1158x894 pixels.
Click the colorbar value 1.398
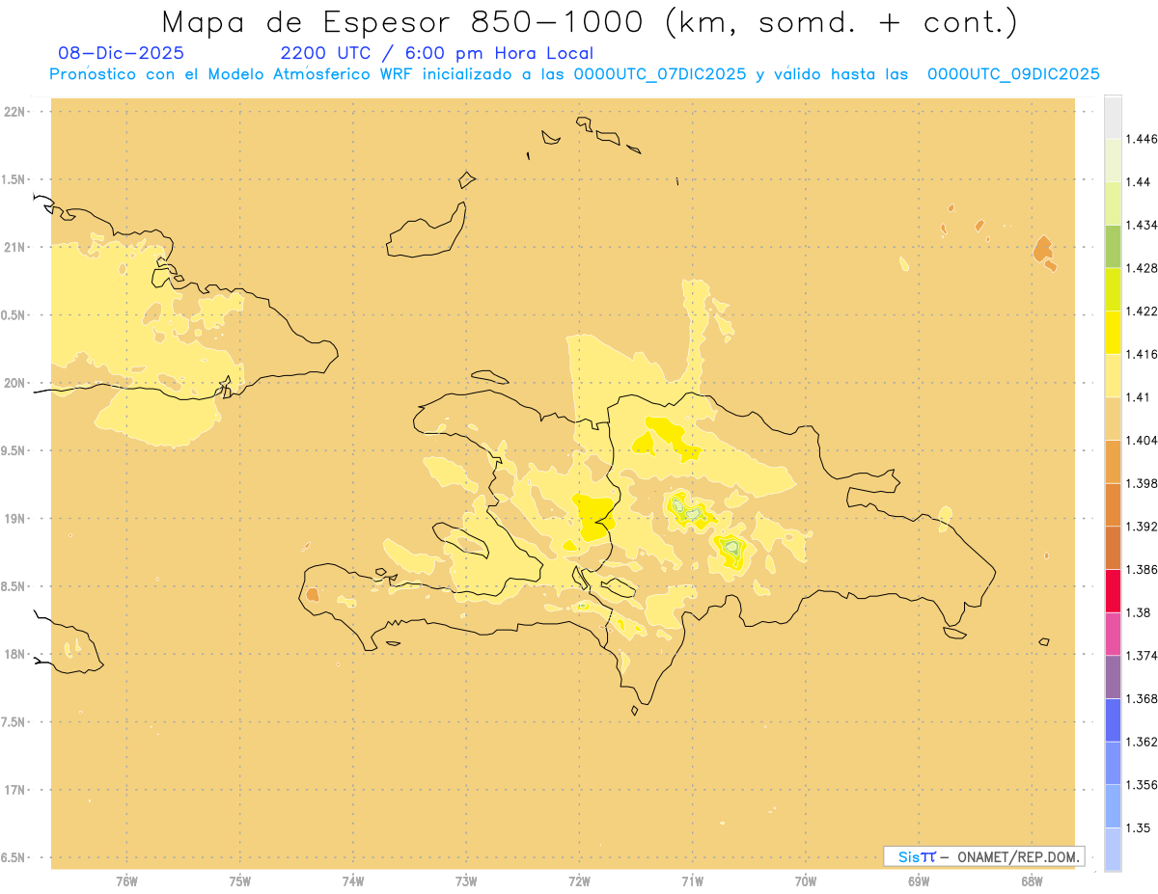pos(1142,483)
